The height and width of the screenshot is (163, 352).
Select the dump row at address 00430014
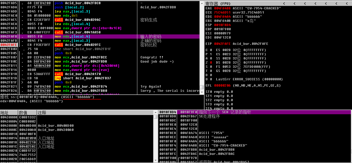click(77, 138)
